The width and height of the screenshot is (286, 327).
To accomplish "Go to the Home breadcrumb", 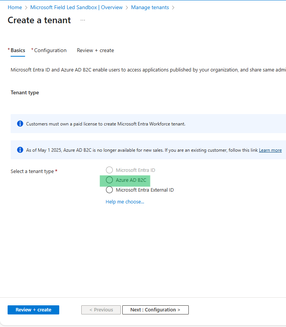I will 15,7.
